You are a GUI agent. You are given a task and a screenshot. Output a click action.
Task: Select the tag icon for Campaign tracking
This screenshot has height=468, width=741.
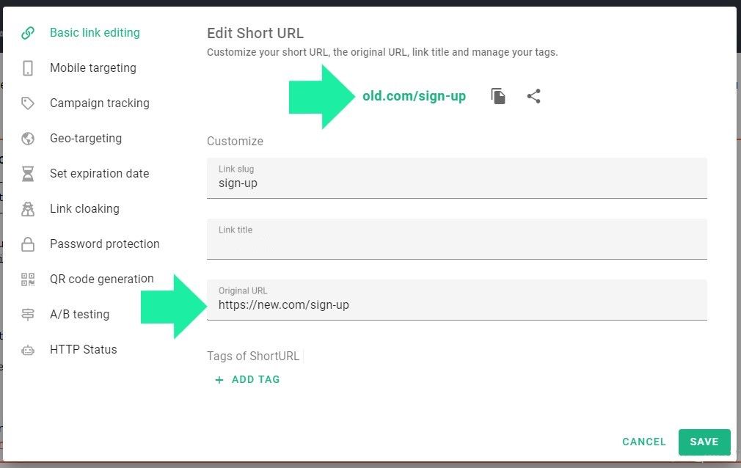pyautogui.click(x=28, y=103)
